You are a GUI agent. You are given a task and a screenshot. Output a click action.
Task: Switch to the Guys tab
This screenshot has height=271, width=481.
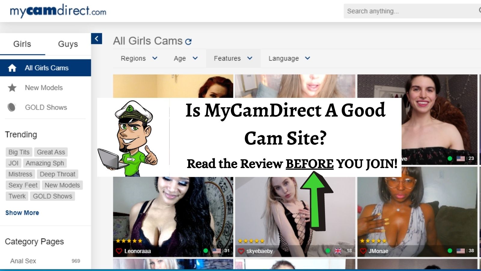[x=68, y=44]
